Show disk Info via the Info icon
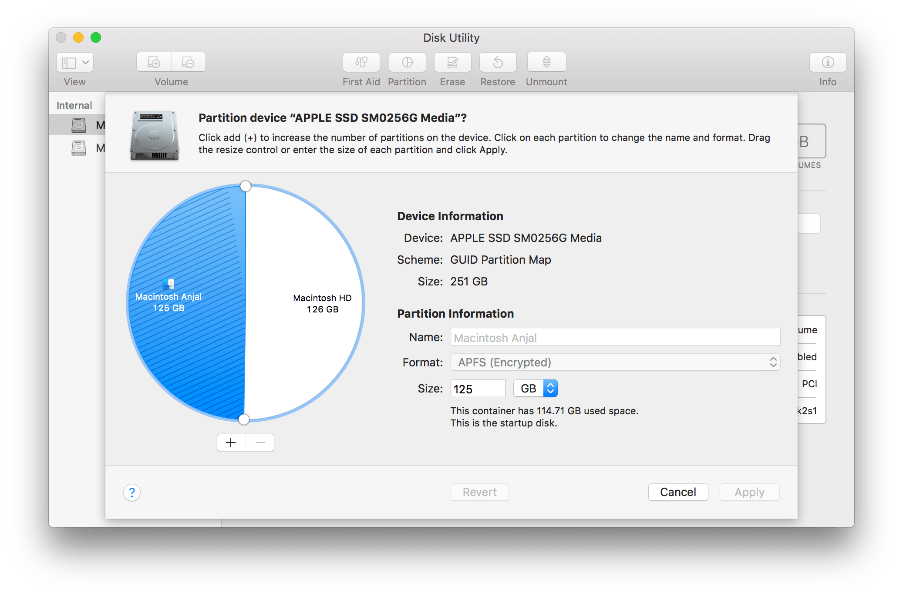The width and height of the screenshot is (903, 597). click(x=827, y=62)
